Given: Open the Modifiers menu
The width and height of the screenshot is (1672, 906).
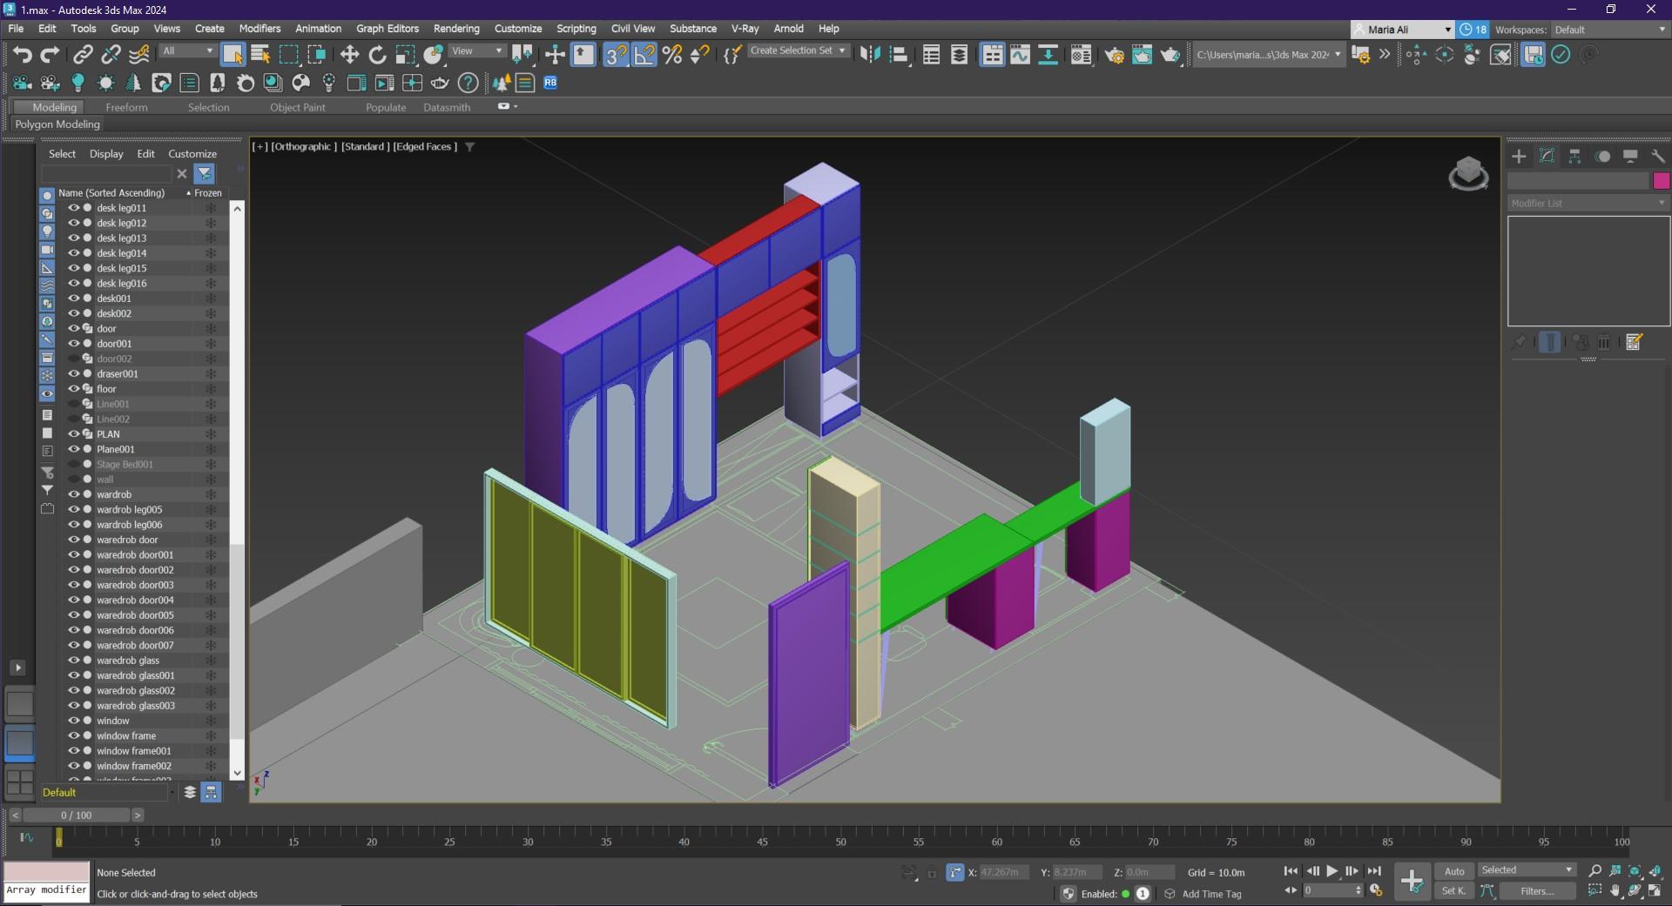Looking at the screenshot, I should tap(260, 29).
